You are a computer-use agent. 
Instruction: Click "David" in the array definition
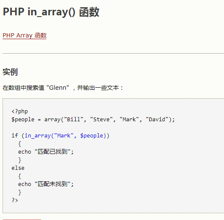[157, 119]
